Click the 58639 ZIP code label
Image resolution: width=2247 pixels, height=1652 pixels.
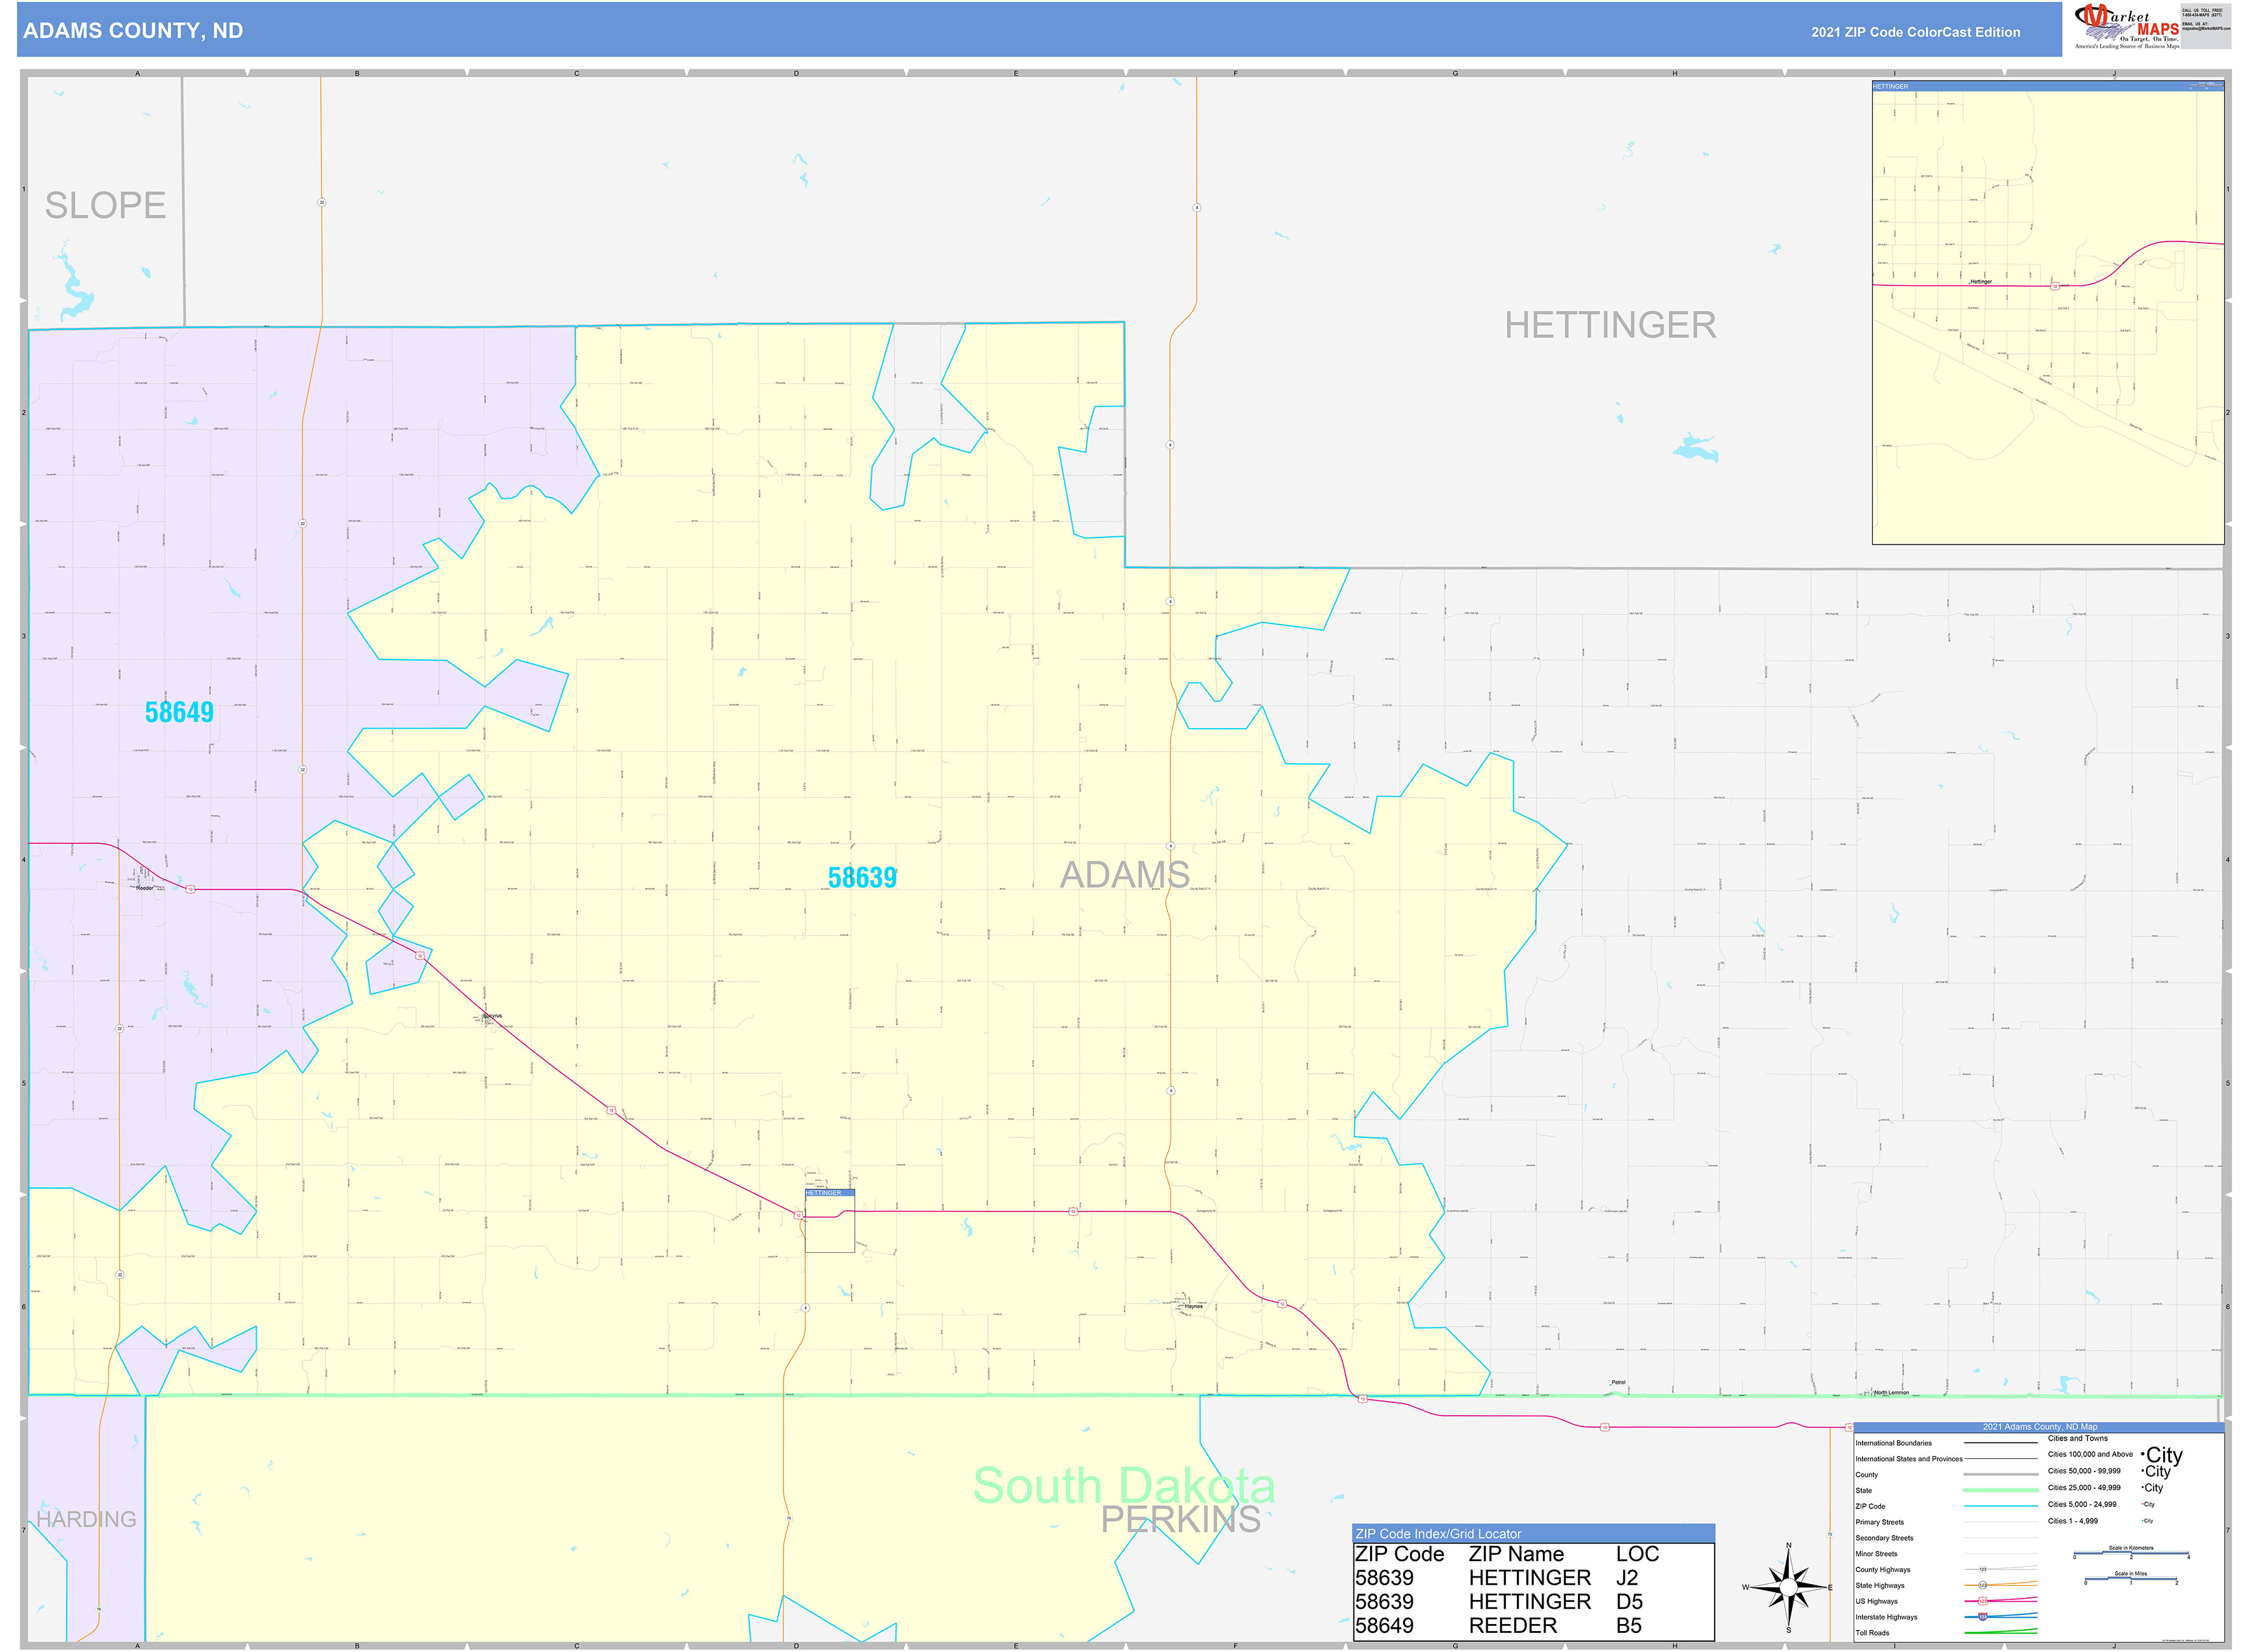[862, 878]
